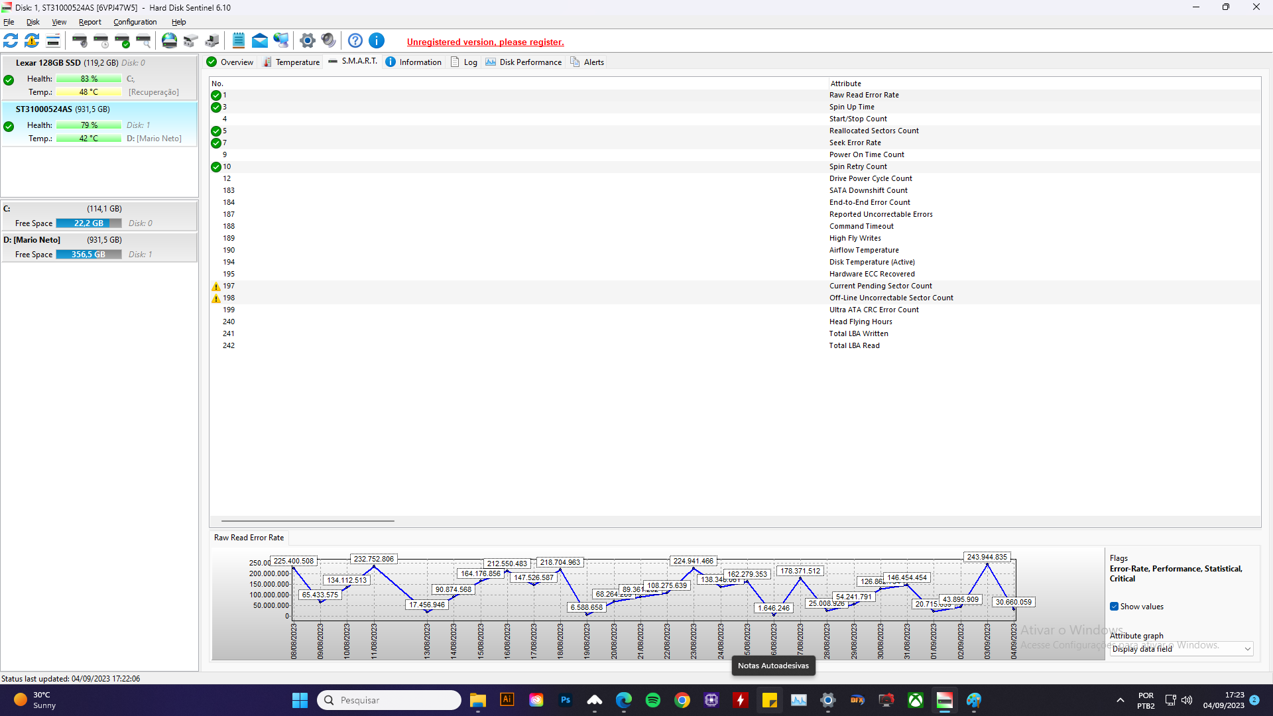1273x716 pixels.
Task: Select the Total LBA Written row
Action: pos(735,334)
